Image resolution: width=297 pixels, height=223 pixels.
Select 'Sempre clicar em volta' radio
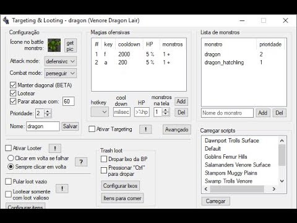point(11,167)
